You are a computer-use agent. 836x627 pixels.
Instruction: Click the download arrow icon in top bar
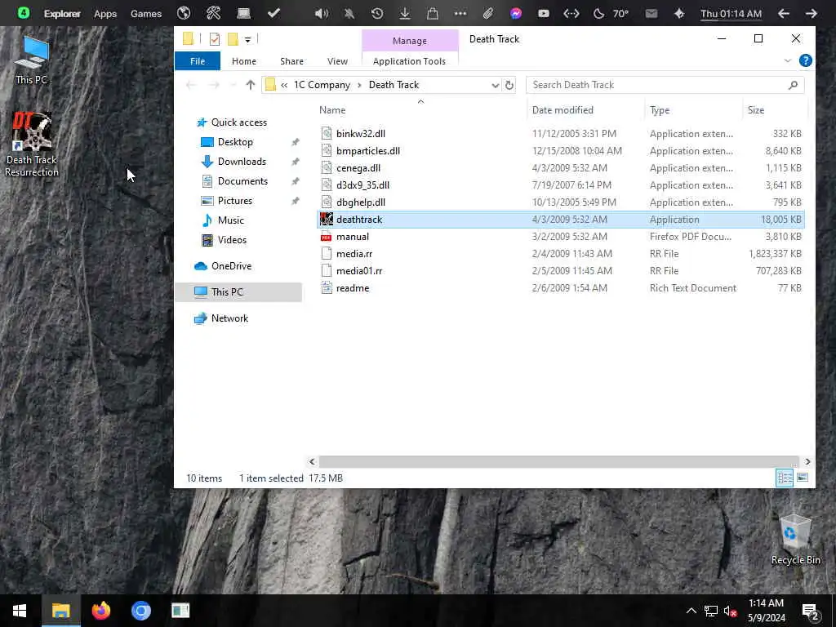[405, 13]
